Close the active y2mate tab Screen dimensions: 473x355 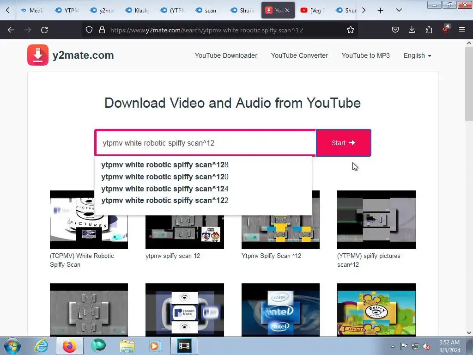point(287,10)
